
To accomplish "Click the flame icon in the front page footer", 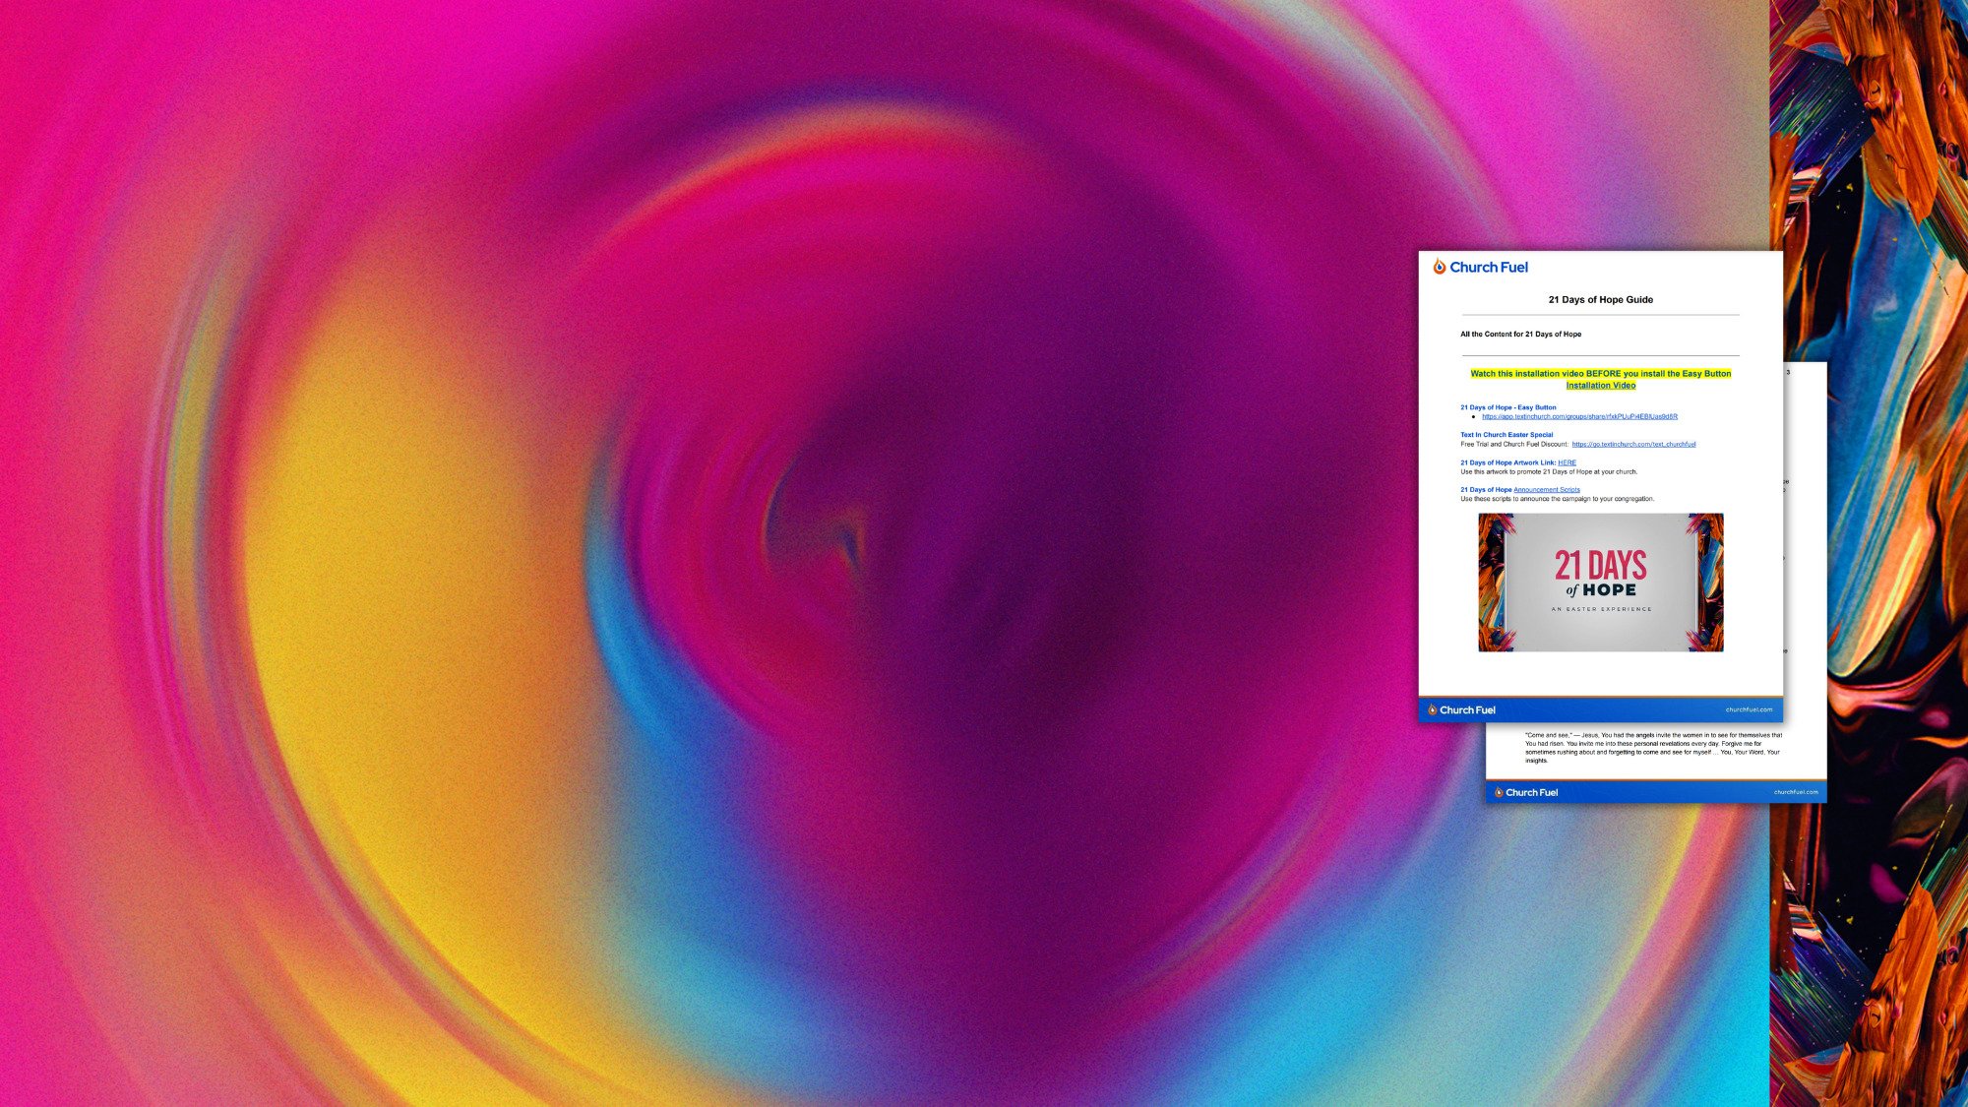I will point(1432,709).
